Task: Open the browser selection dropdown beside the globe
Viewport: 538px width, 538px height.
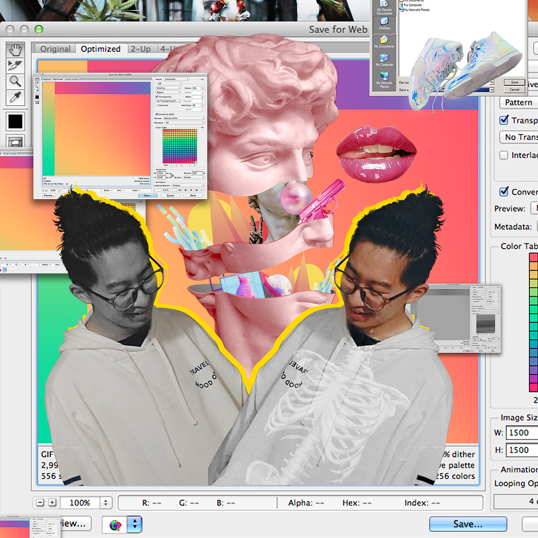Action: [x=135, y=524]
